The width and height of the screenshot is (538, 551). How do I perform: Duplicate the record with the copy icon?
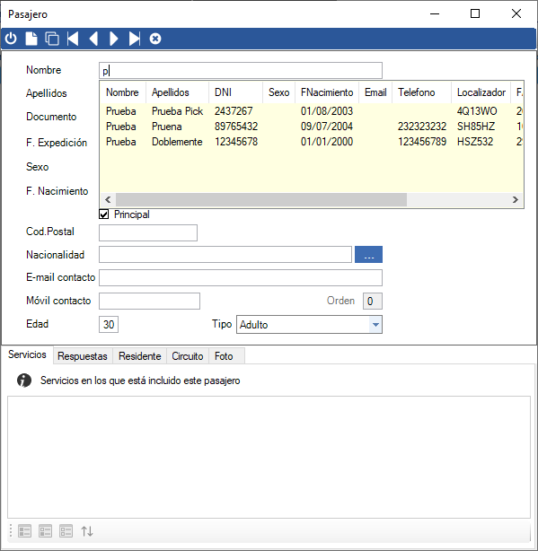pyautogui.click(x=52, y=39)
